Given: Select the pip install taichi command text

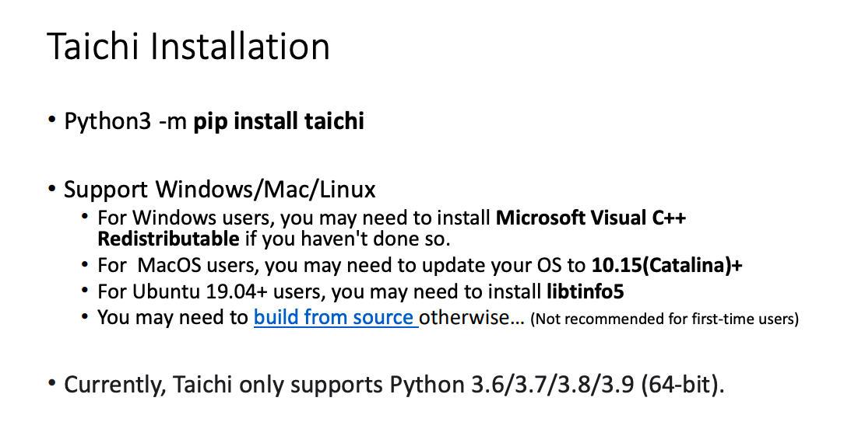Looking at the screenshot, I should click(x=279, y=121).
